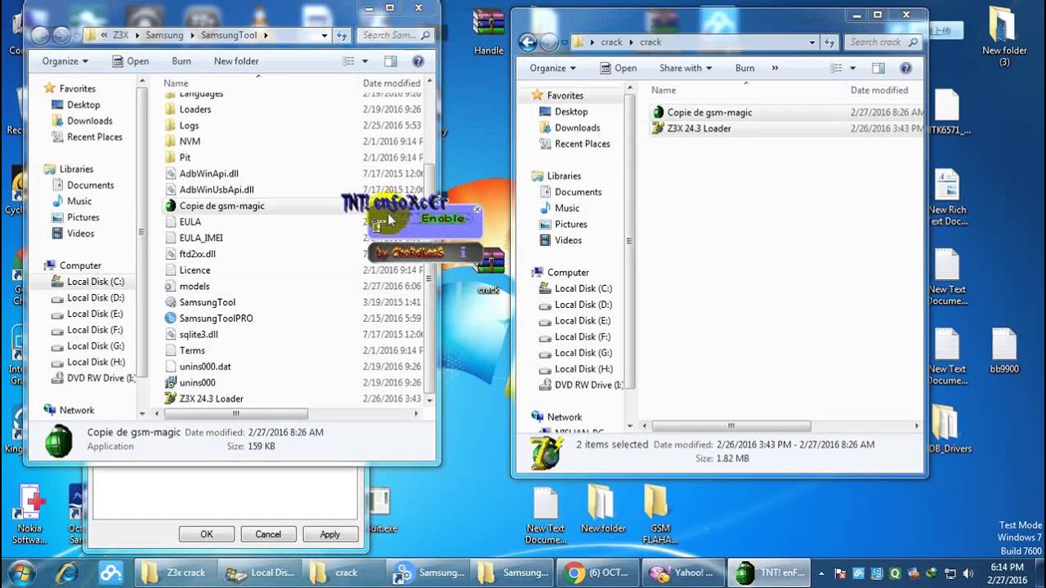
Task: Open Local Disk (C:) in SamsungTool window
Action: [x=87, y=282]
